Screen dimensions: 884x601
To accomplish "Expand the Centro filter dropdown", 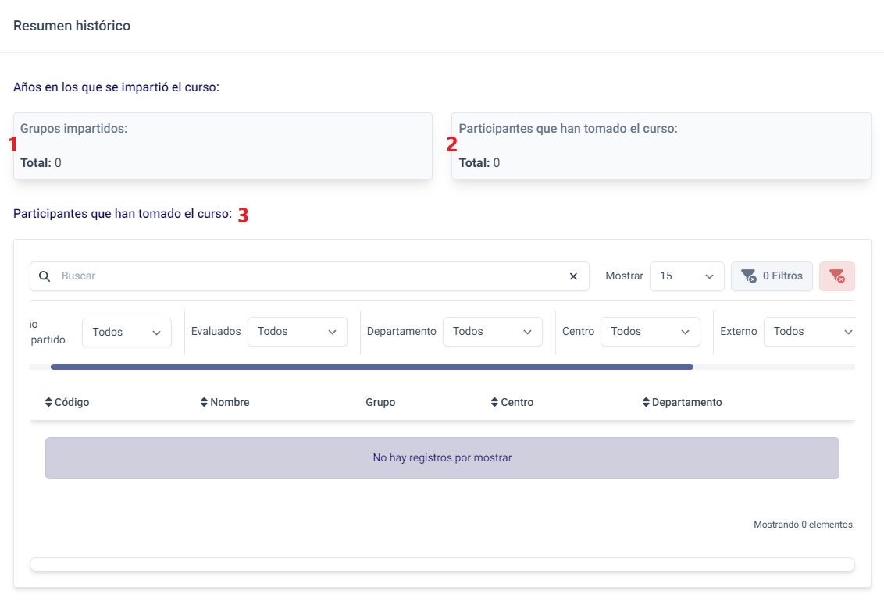I will 650,332.
